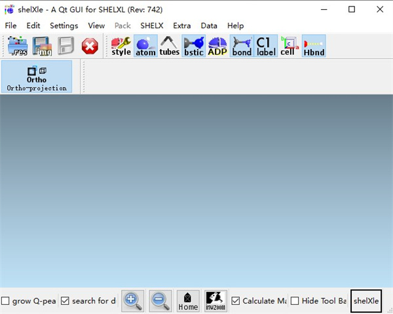Click the red X stop icon
Screen dimensions: 393x314
[x=90, y=46]
